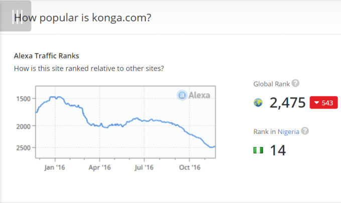Viewport: 341px width, 203px height.
Task: Click the Nigeria flag icon
Action: click(x=258, y=150)
